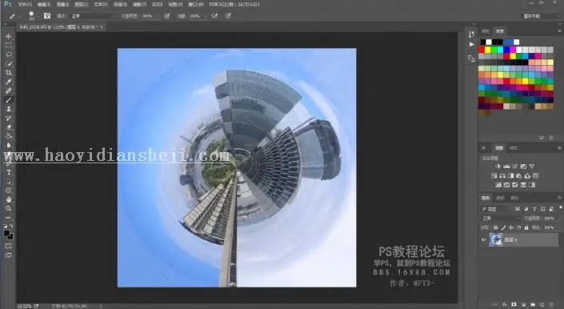The image size is (564, 309).
Task: Toggle lock all for the layer
Action: (526, 227)
